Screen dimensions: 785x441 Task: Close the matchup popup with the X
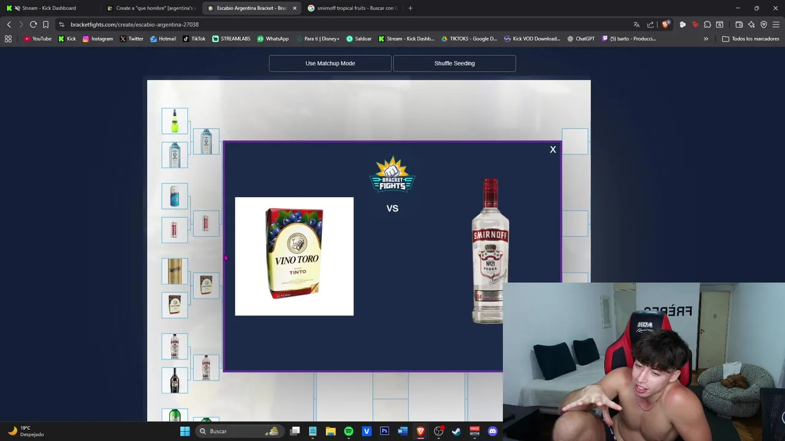[553, 149]
